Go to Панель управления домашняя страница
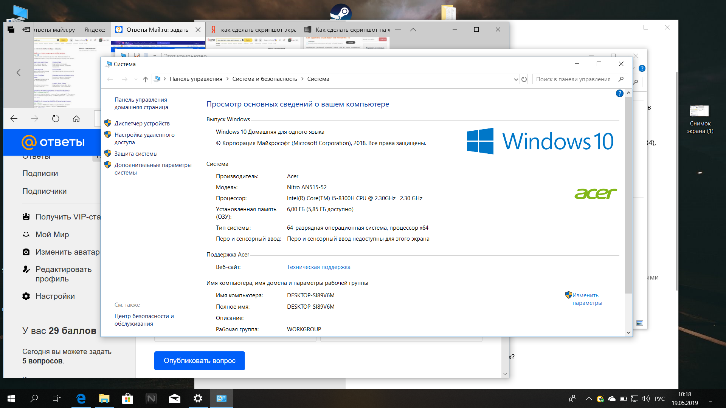726x408 pixels. 144,104
